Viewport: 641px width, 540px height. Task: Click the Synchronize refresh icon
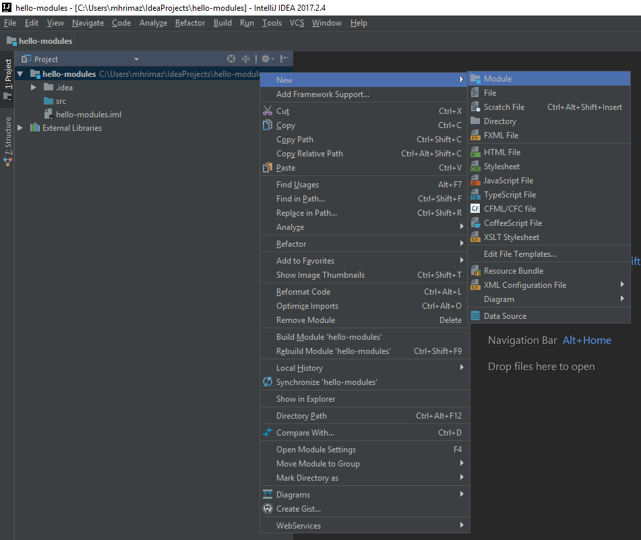point(268,382)
